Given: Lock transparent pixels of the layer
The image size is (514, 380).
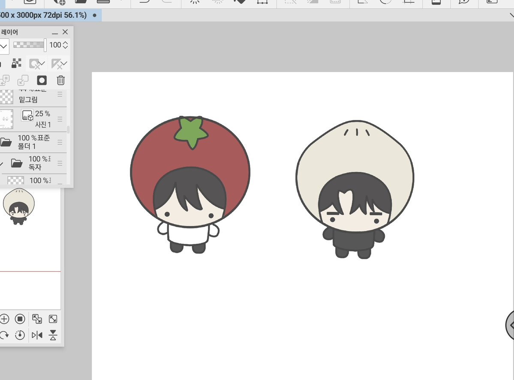Looking at the screenshot, I should (16, 63).
